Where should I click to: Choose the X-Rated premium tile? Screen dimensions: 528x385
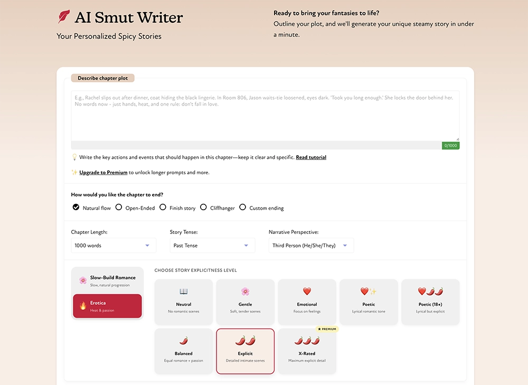coord(307,351)
